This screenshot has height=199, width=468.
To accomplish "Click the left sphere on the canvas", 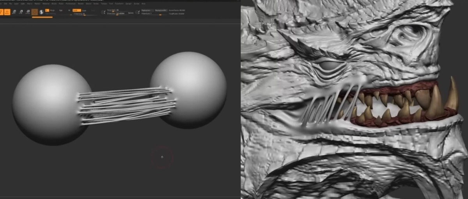I will coord(47,103).
